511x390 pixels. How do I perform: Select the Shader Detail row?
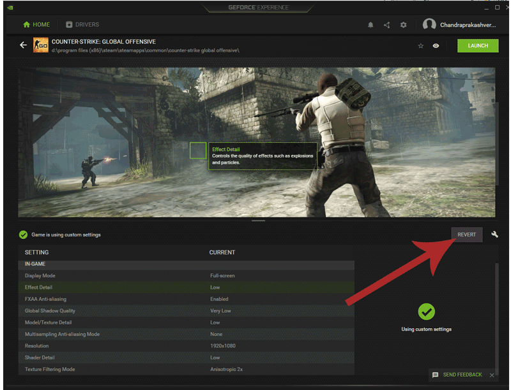tap(187, 357)
